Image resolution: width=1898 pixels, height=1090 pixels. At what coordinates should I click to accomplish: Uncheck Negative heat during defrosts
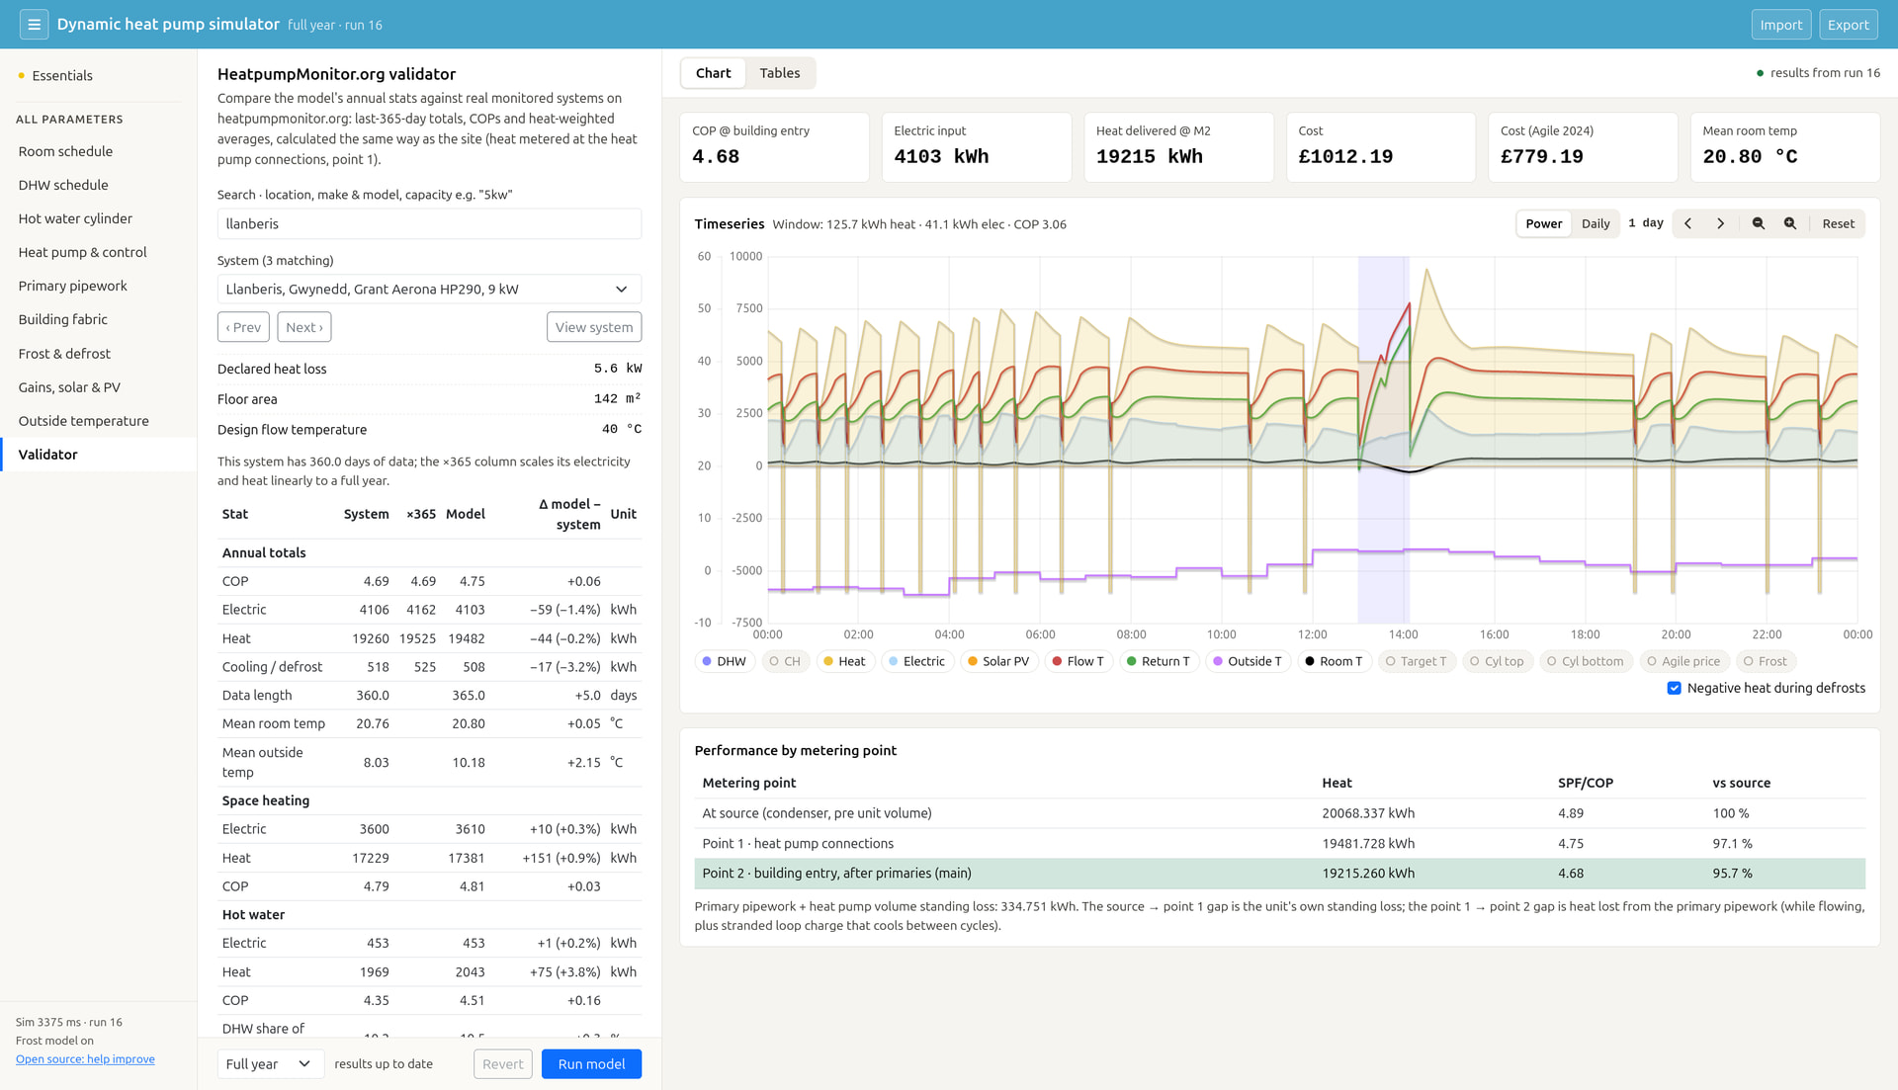click(x=1674, y=689)
